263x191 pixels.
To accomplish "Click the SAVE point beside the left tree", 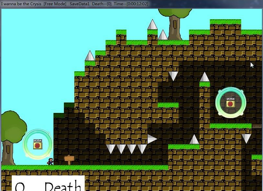I will pos(38,144).
